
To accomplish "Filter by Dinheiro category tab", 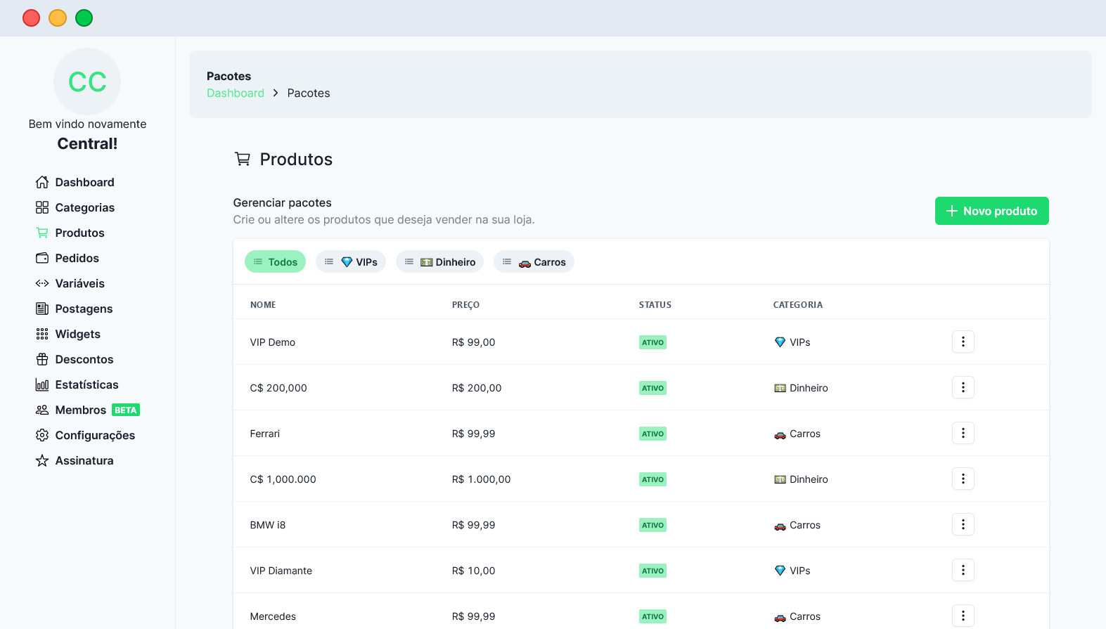I will 440,261.
